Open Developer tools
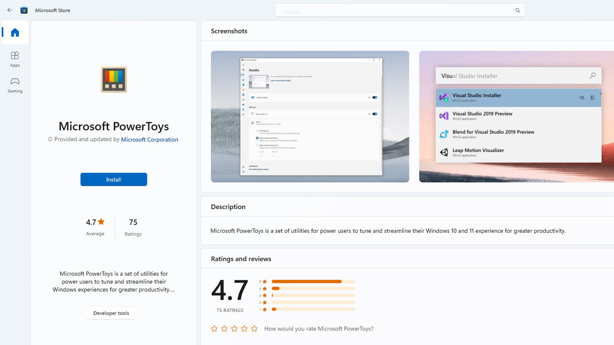This screenshot has height=345, width=614. click(x=111, y=313)
